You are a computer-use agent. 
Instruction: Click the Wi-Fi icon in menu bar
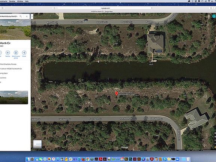pyautogui.click(x=209, y=1)
